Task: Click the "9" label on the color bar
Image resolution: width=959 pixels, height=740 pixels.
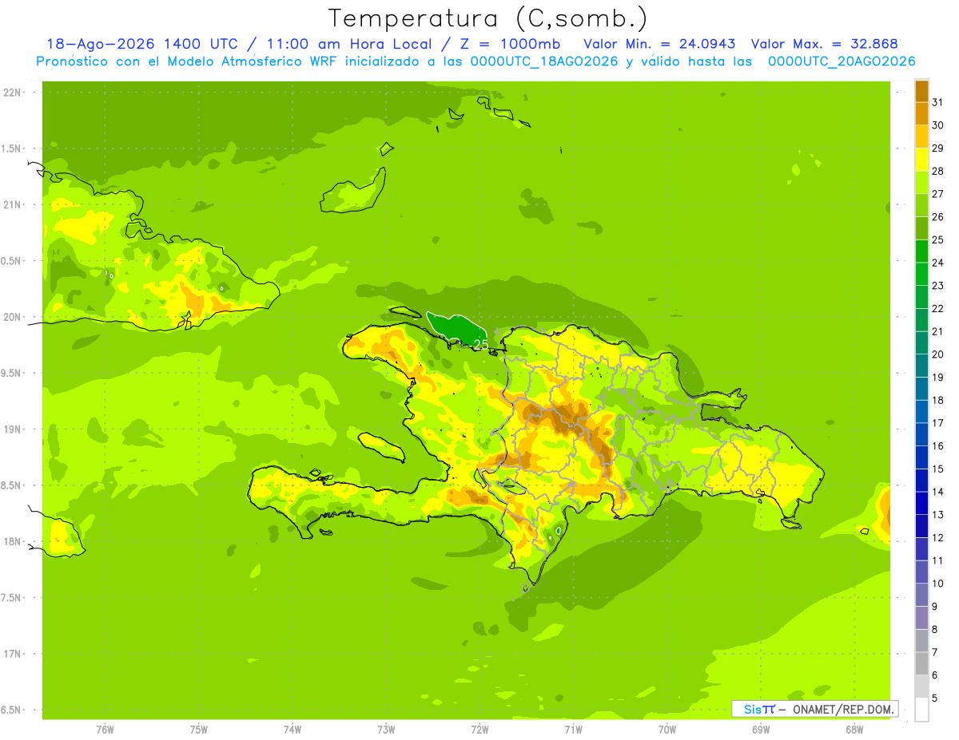Action: pos(935,607)
